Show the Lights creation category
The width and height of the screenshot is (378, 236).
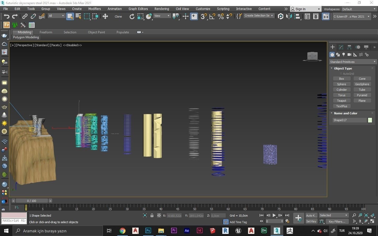pyautogui.click(x=344, y=55)
